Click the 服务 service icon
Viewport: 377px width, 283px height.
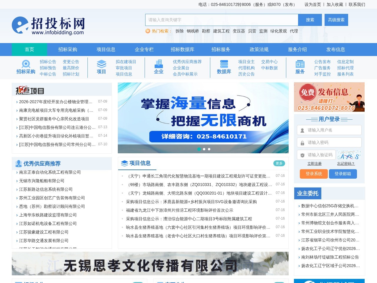(300, 64)
